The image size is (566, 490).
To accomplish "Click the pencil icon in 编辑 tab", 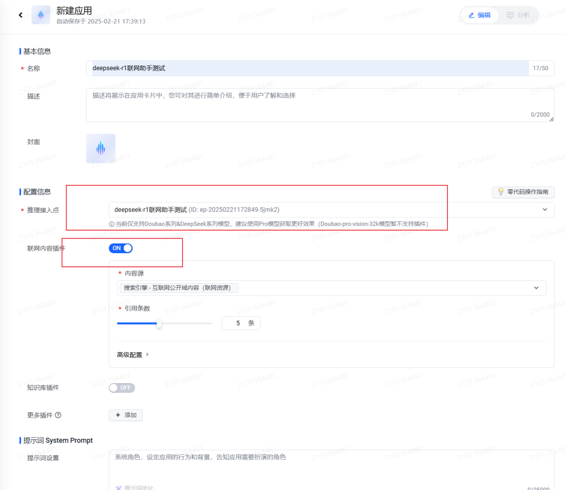I will (472, 15).
